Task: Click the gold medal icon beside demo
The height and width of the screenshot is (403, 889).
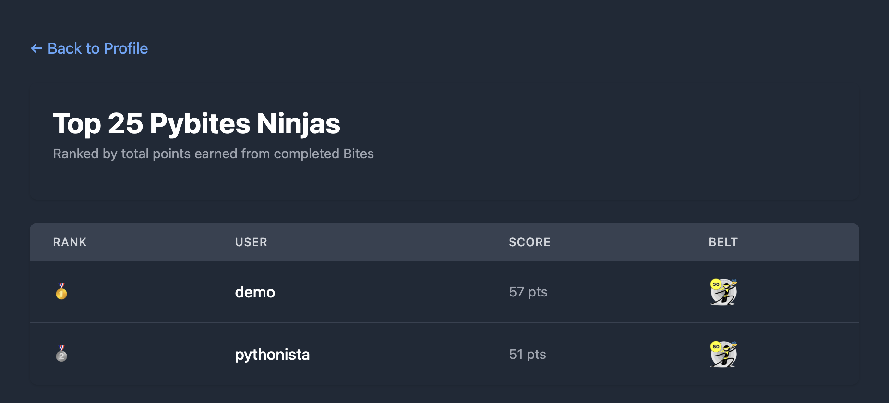Action: coord(61,292)
